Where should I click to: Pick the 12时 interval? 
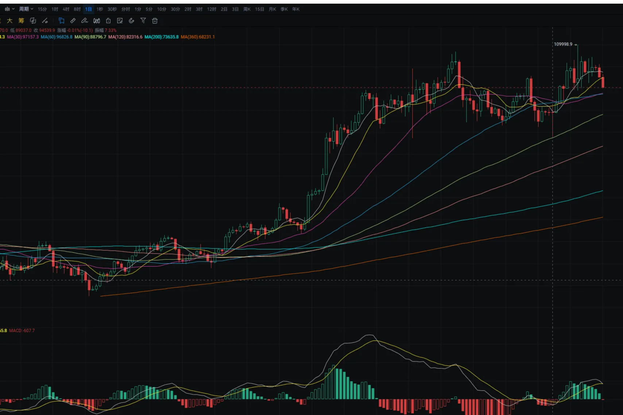pyautogui.click(x=212, y=9)
